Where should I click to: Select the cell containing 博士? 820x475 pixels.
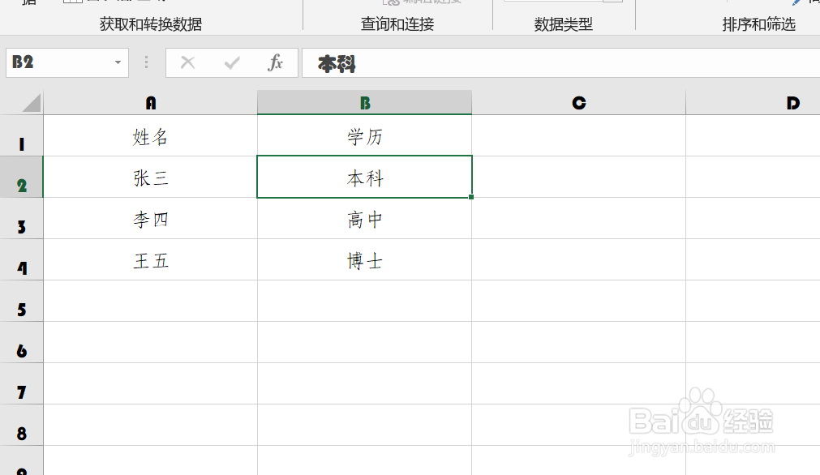[x=364, y=259]
